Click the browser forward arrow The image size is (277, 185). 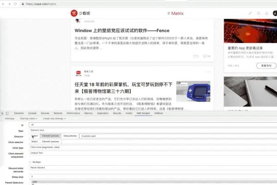pos(9,4)
